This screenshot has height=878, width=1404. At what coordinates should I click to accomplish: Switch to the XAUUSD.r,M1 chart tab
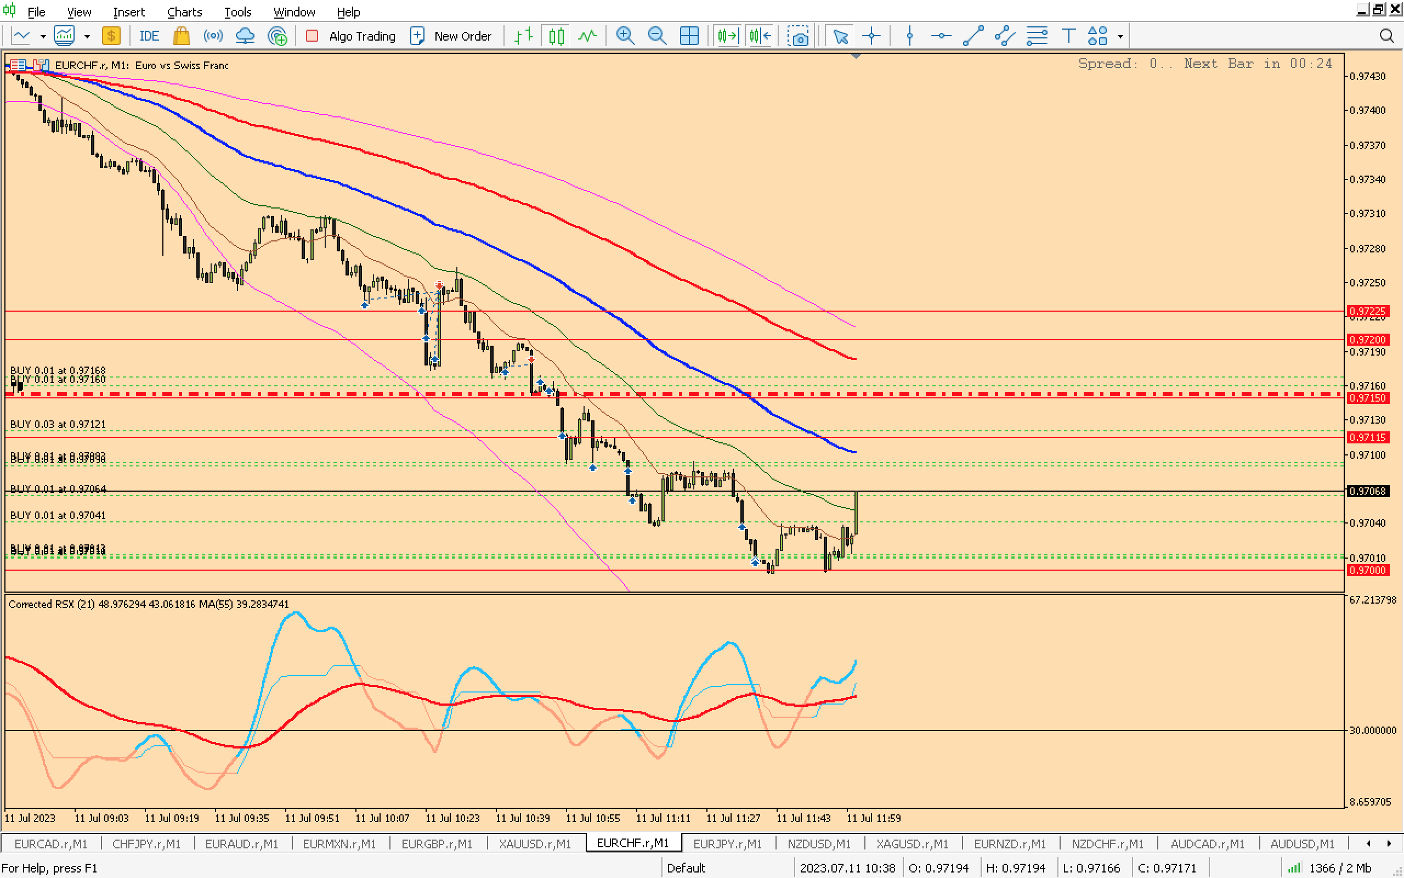pyautogui.click(x=534, y=843)
